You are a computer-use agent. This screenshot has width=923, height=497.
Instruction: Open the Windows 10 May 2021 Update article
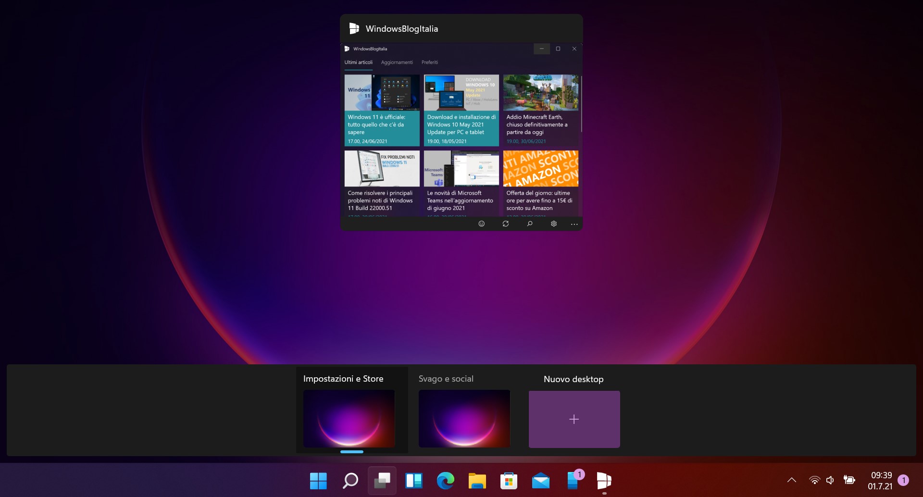(461, 110)
